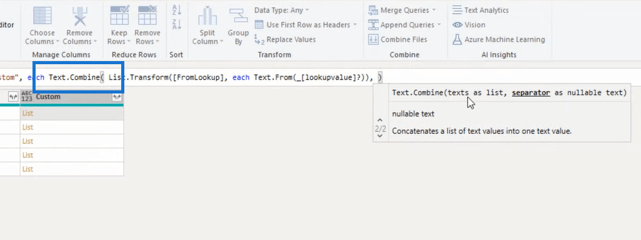Image resolution: width=641 pixels, height=240 pixels.
Task: Click the Vision eye icon
Action: click(x=457, y=25)
